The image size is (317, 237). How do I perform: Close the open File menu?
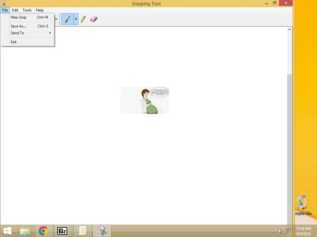pos(5,10)
